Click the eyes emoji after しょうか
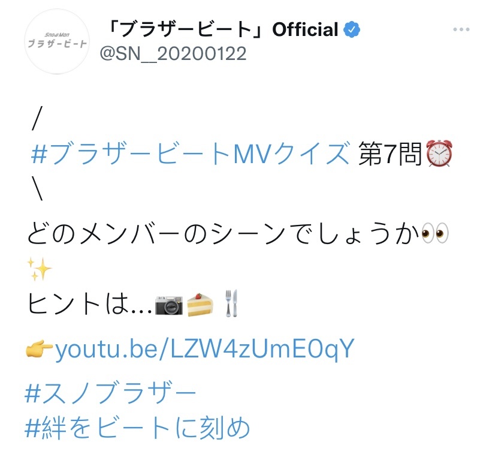Screen dimensions: 483x454 click(435, 233)
